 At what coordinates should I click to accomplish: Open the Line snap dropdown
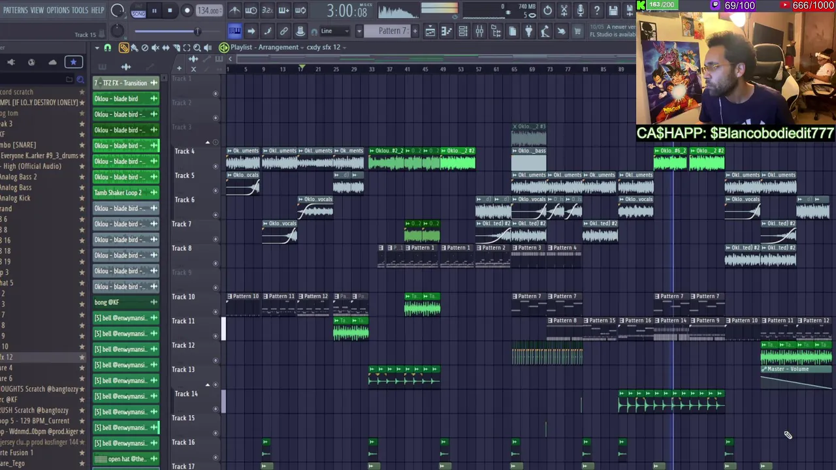coord(335,31)
